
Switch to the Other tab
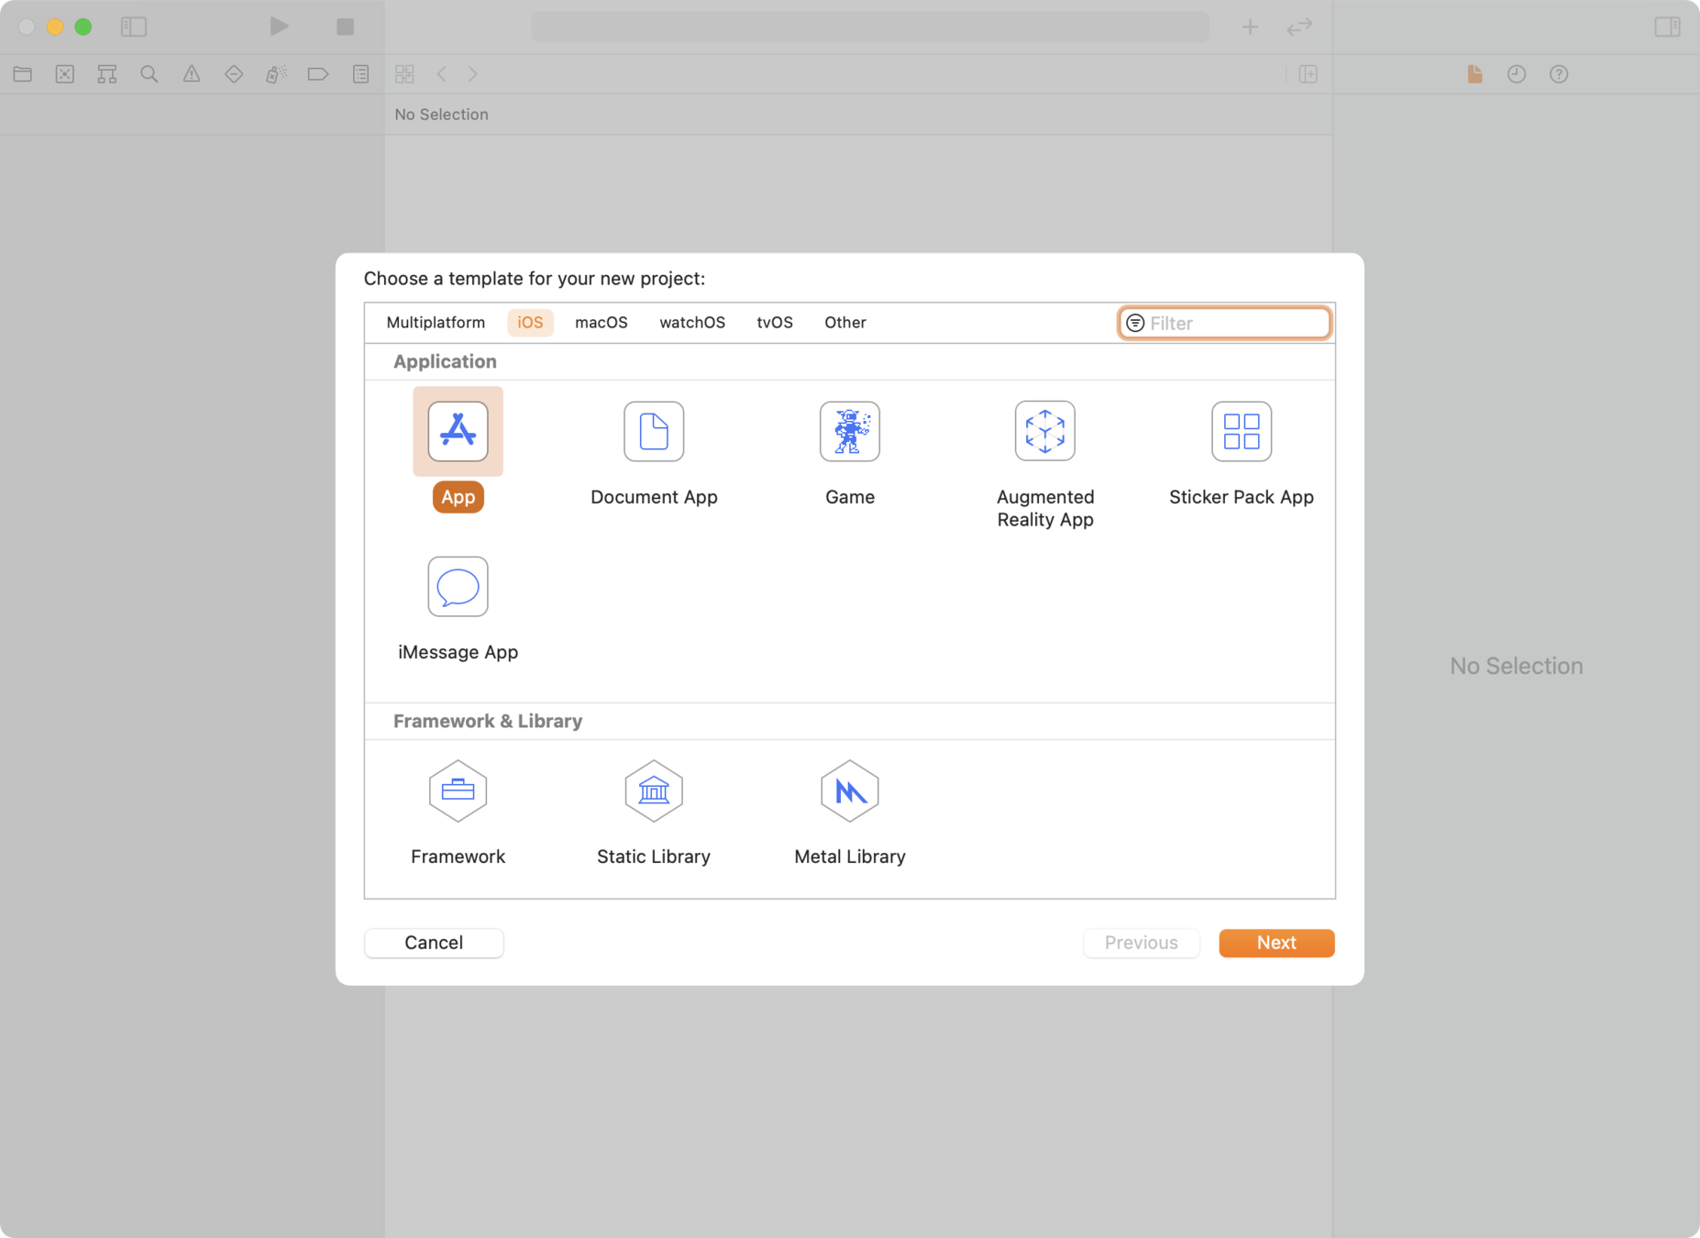[845, 323]
